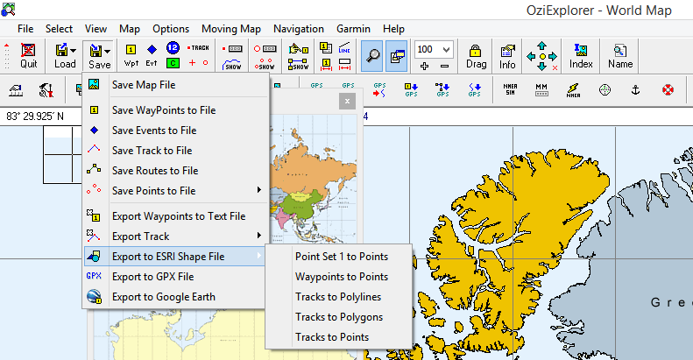Open the Moving Map menu

pyautogui.click(x=231, y=29)
